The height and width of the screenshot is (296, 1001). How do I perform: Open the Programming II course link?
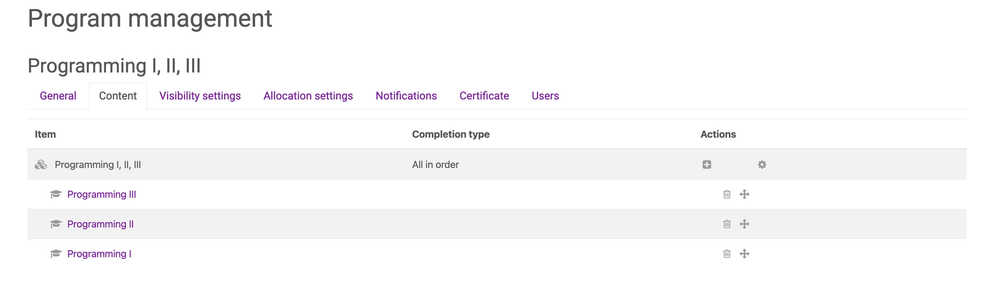(100, 224)
